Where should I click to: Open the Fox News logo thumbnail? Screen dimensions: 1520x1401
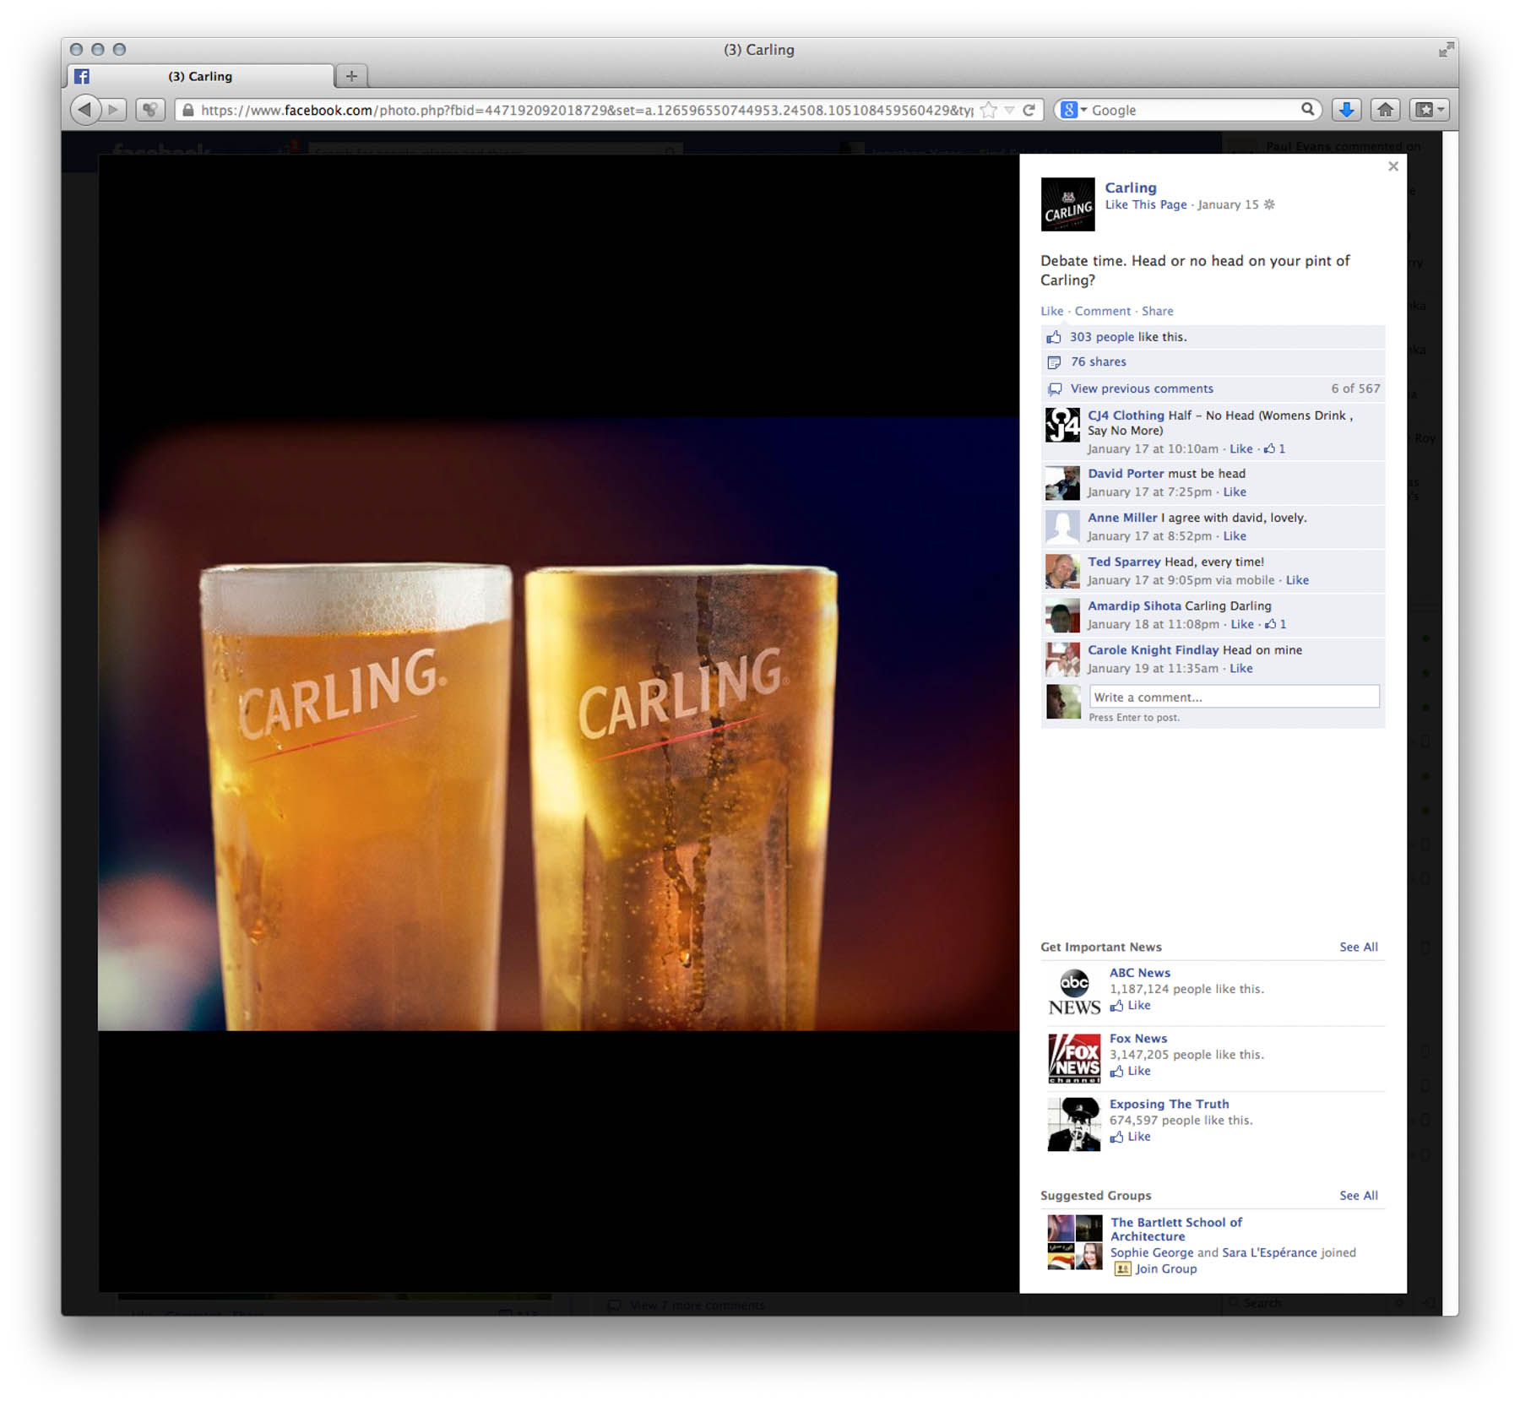(1074, 1058)
